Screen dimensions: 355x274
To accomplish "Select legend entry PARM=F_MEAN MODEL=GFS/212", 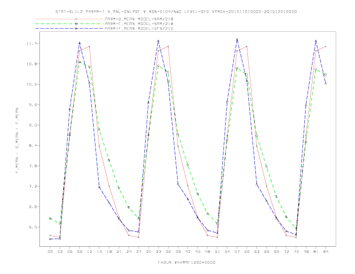I will (139, 29).
